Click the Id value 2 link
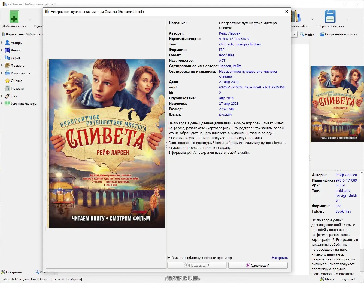This screenshot has width=364, height=283. coord(220,93)
